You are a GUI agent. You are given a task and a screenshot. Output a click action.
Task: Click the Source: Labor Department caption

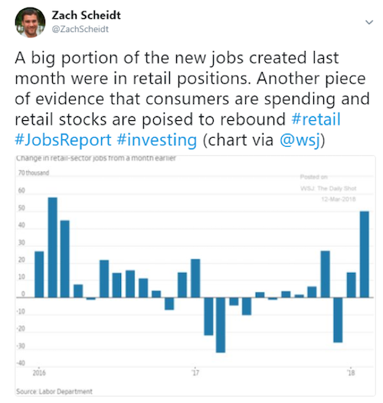tap(54, 392)
